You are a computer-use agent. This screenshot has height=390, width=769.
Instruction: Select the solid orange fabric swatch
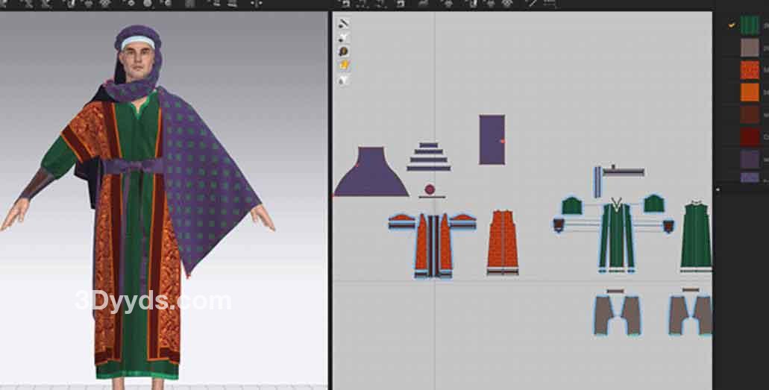point(750,92)
